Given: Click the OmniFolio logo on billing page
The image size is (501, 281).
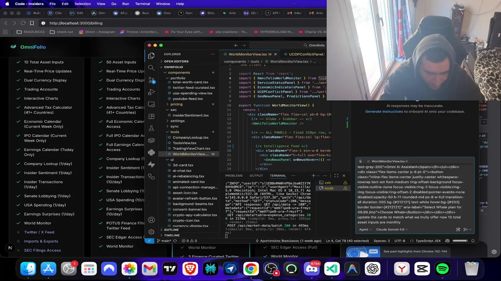Looking at the screenshot, I should coord(28,47).
